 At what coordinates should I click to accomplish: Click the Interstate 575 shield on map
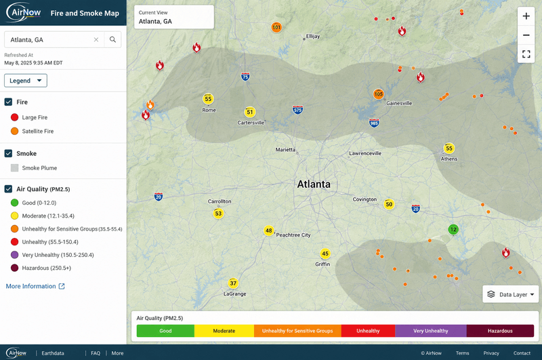[x=297, y=110]
